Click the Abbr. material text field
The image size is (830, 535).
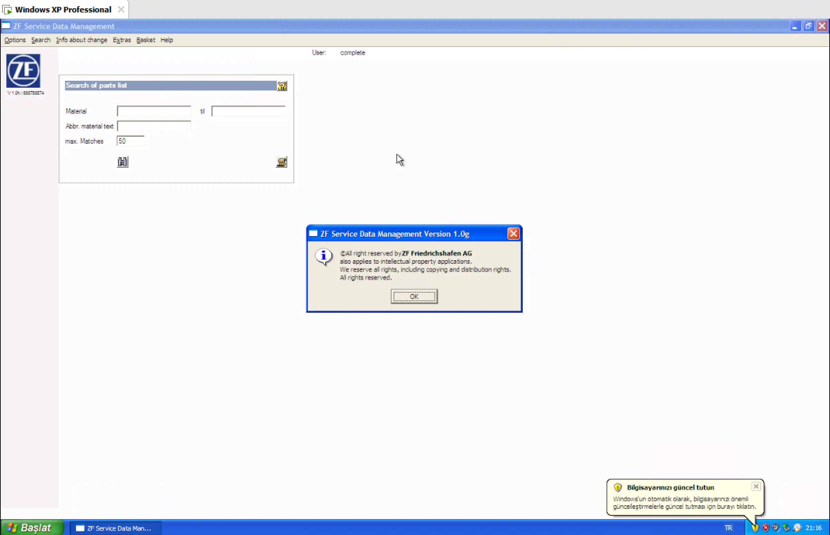coord(154,126)
